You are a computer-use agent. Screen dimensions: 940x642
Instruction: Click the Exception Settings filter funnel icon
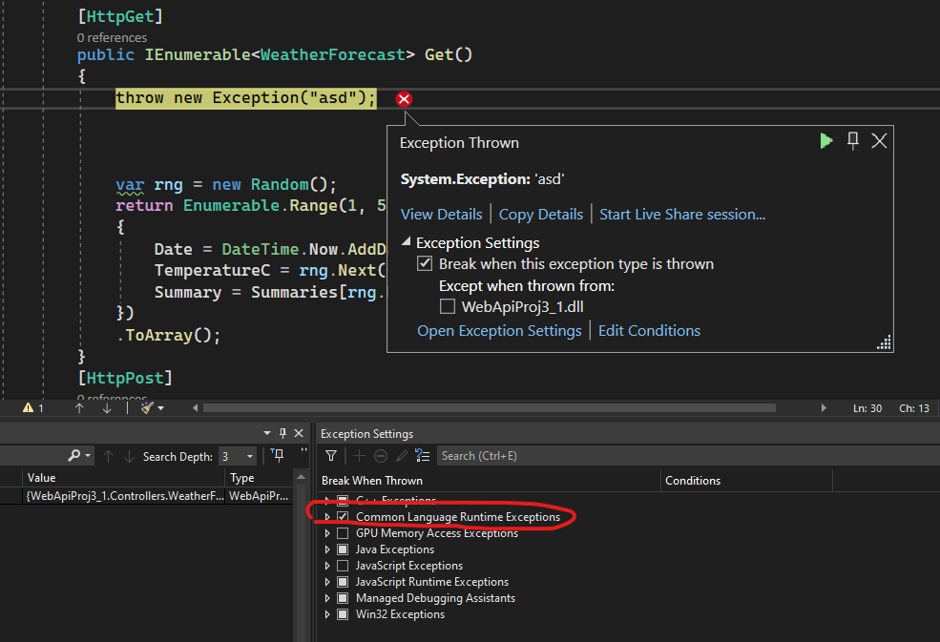tap(331, 456)
